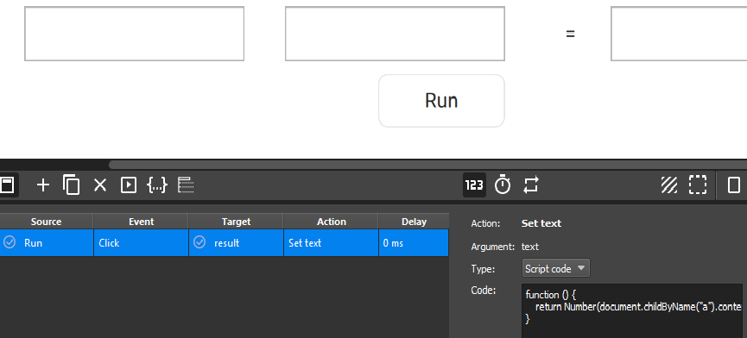Select the Run source cell text
Image resolution: width=747 pixels, height=338 pixels.
(34, 243)
